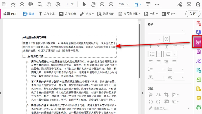The height and width of the screenshot is (114, 202).
Task: Click 添加图像 add image tool
Action: (67, 14)
